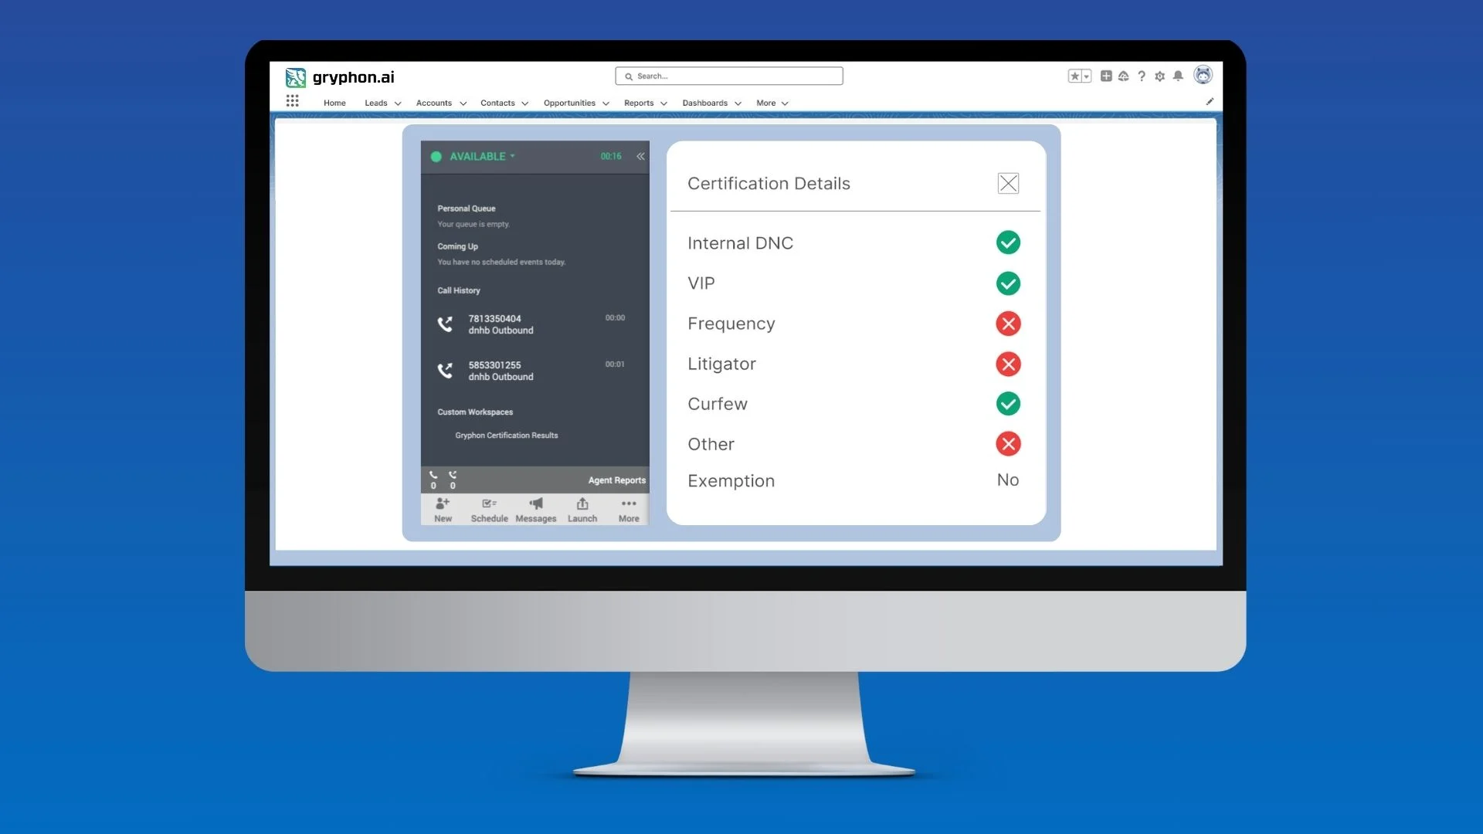
Task: Expand the Contacts dropdown chevron
Action: tap(525, 103)
